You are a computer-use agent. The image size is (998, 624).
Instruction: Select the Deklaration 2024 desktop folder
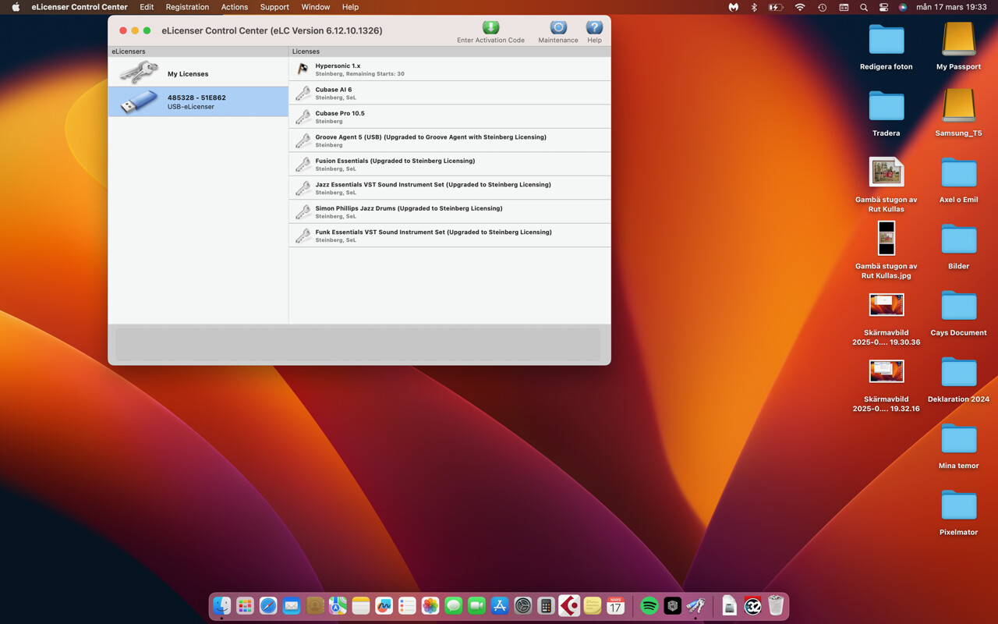[x=959, y=372]
